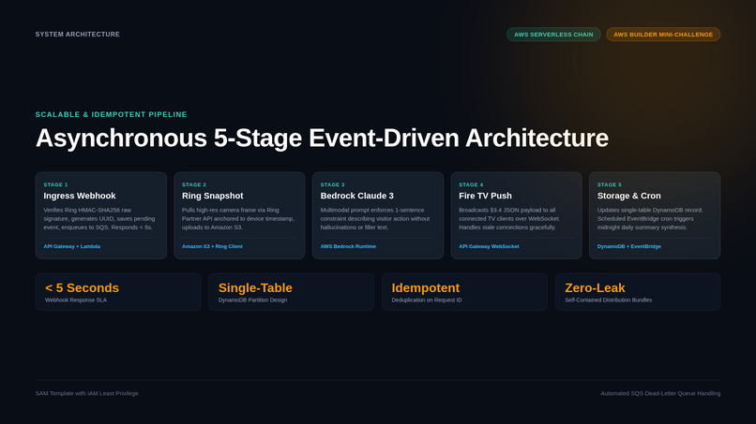The width and height of the screenshot is (756, 424).
Task: Click API Gateway + Lambda label
Action: pyautogui.click(x=72, y=246)
